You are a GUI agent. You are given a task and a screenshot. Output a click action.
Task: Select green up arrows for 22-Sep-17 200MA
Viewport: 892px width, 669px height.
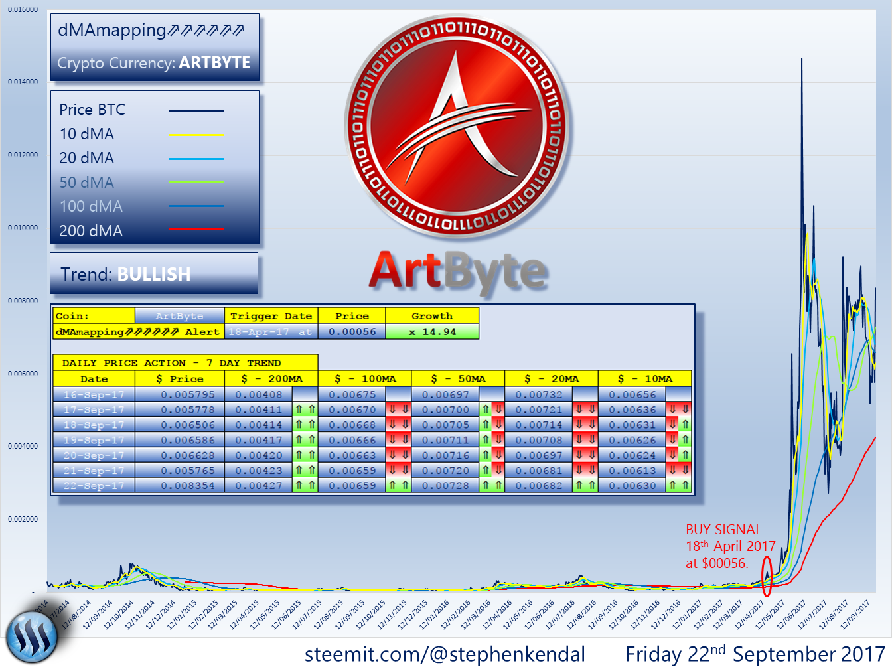click(x=305, y=485)
